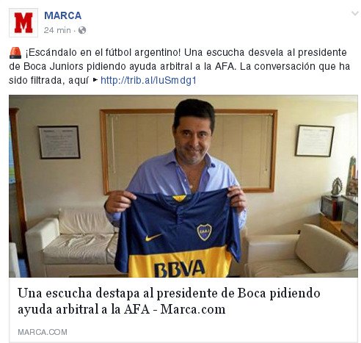Click headline line "ayuda arbitral a la AFA"
The height and width of the screenshot is (343, 361).
[84, 309]
